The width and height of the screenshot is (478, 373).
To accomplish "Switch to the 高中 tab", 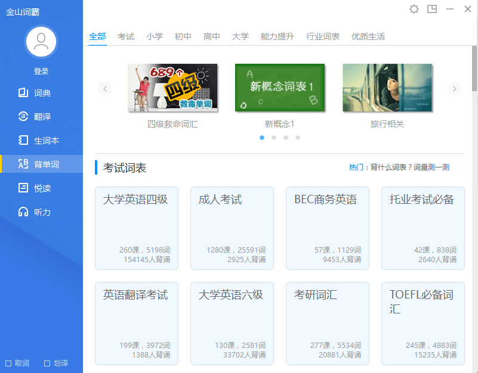I will [212, 36].
